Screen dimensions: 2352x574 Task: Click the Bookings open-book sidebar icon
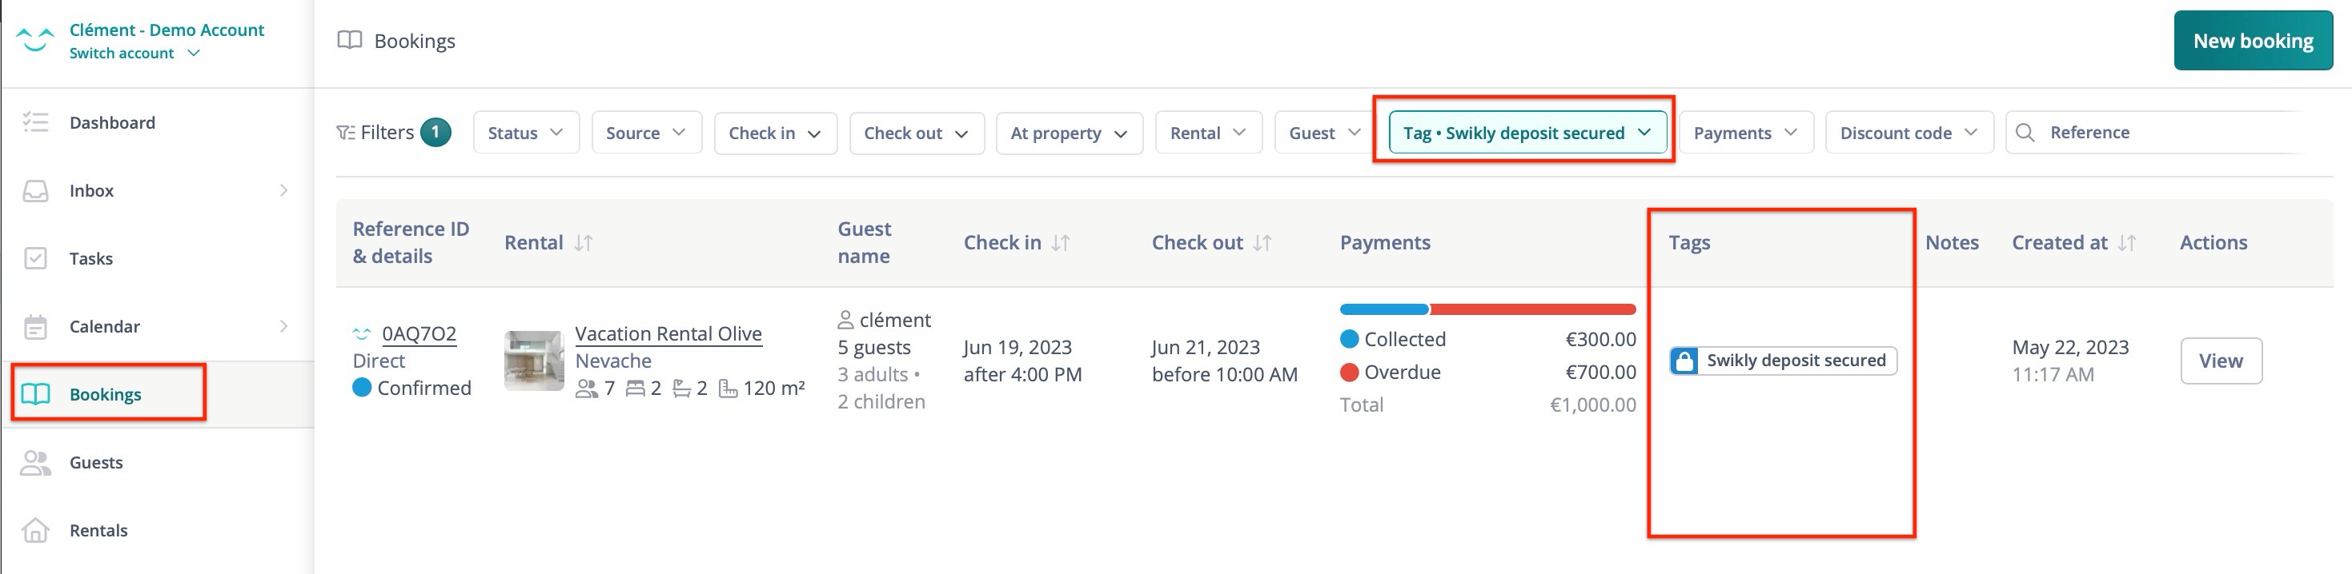pos(35,394)
